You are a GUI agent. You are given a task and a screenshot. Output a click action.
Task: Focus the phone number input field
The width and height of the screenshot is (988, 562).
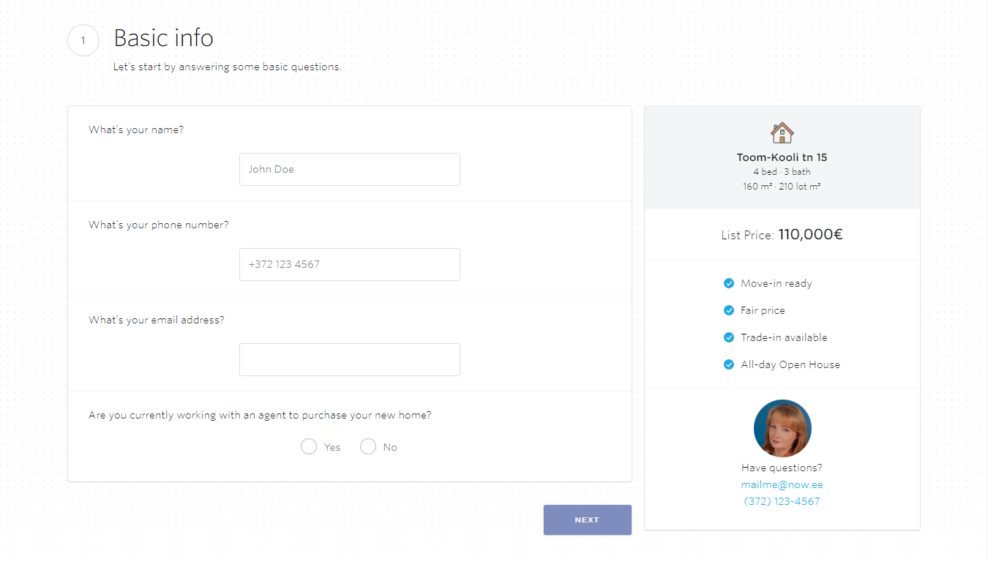click(350, 264)
